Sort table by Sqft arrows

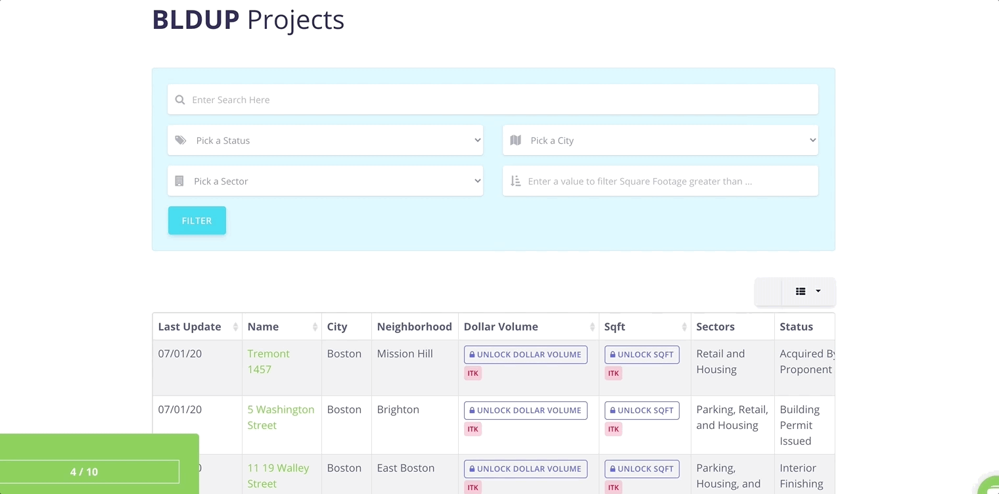[x=684, y=327]
